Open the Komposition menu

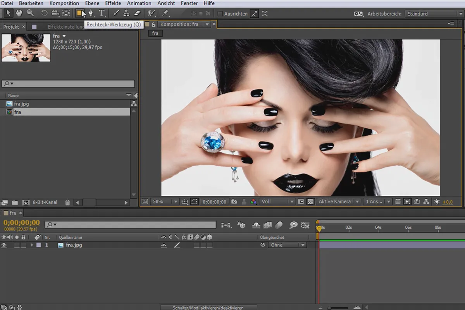tap(64, 3)
